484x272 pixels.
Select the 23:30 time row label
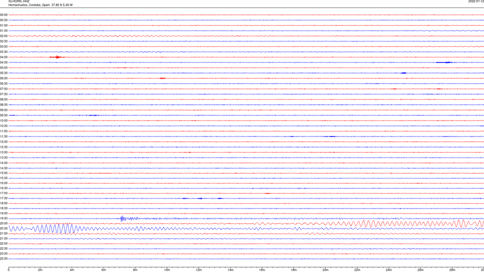4,259
